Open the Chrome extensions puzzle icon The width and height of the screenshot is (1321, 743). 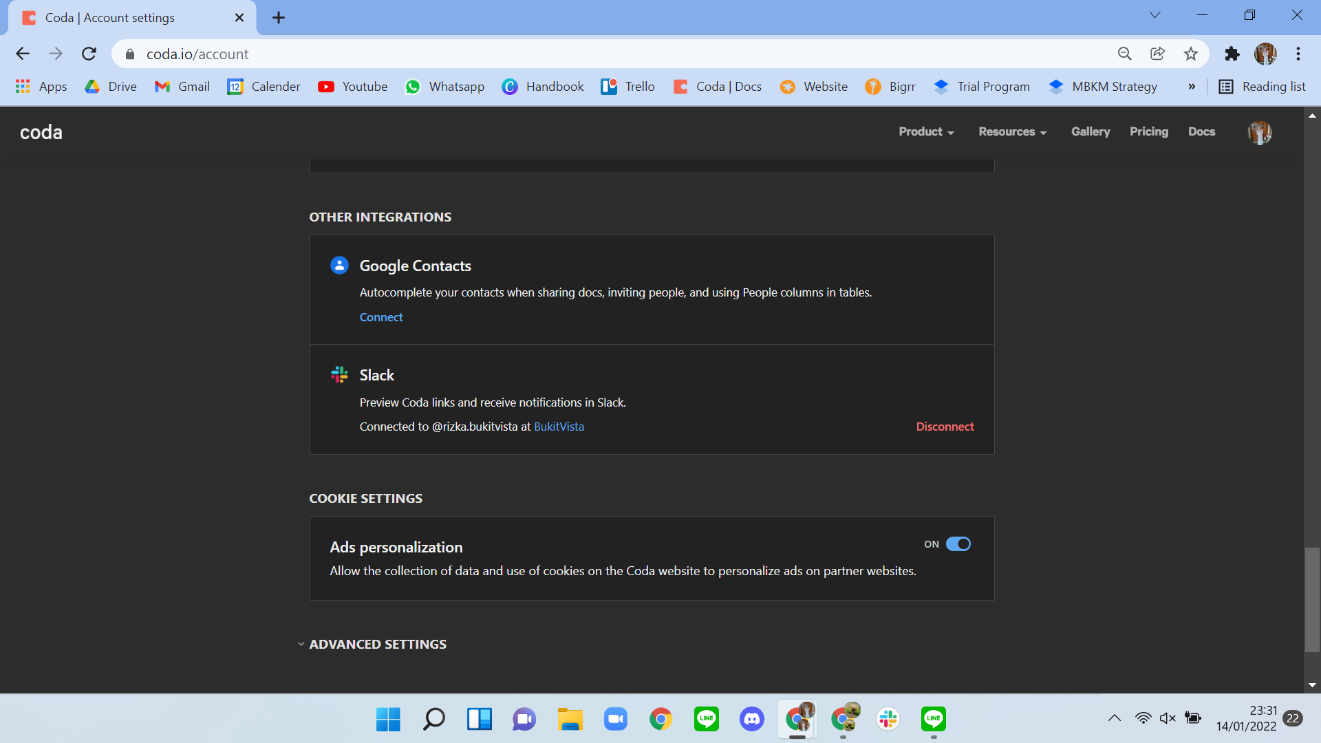tap(1232, 54)
